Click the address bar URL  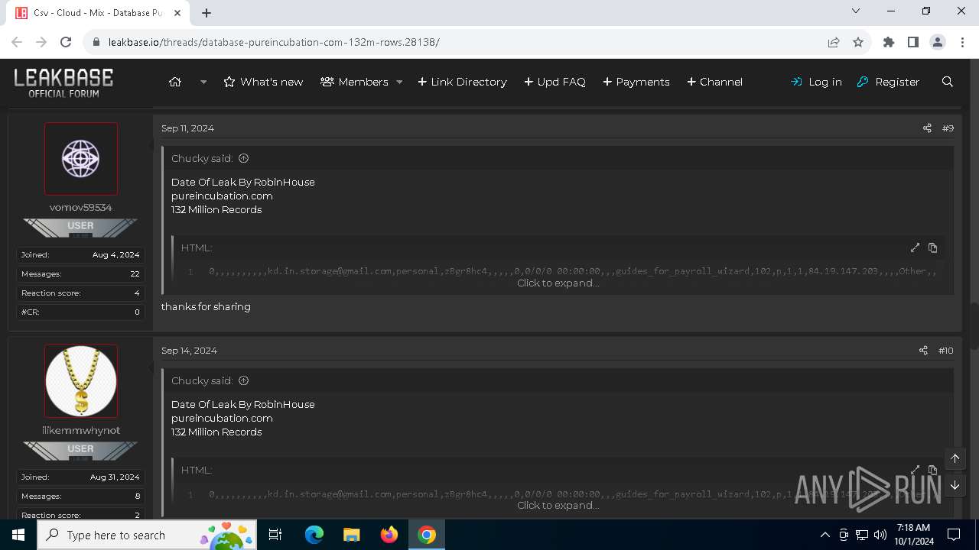tap(274, 42)
